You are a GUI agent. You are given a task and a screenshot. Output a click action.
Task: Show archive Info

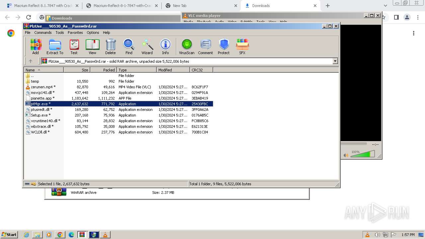coord(165,46)
